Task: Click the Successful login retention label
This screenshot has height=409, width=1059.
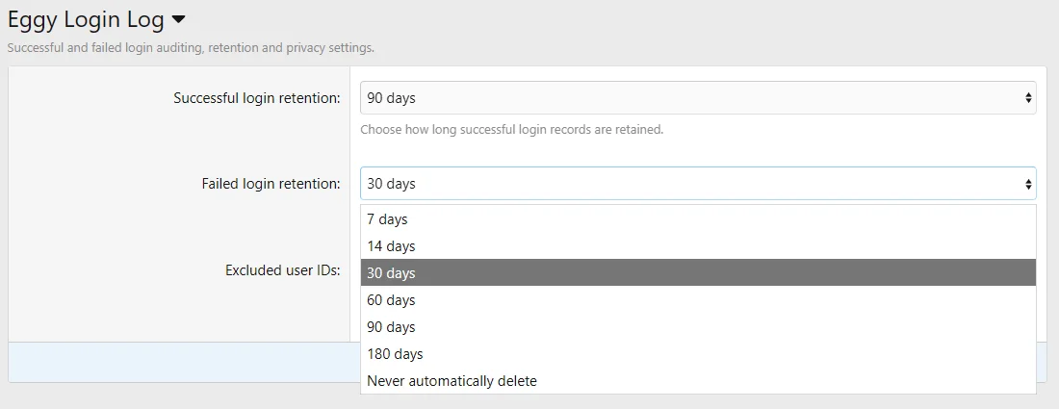Action: pos(257,98)
